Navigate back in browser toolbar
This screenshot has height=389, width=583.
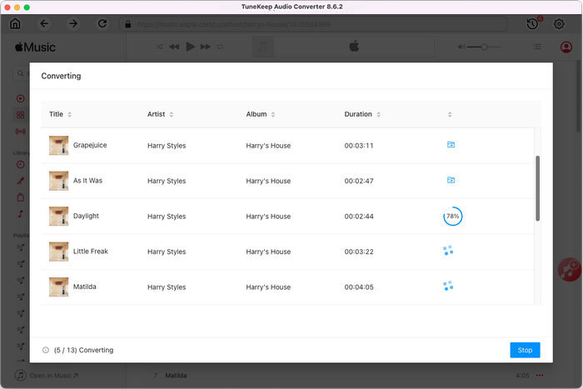[44, 24]
